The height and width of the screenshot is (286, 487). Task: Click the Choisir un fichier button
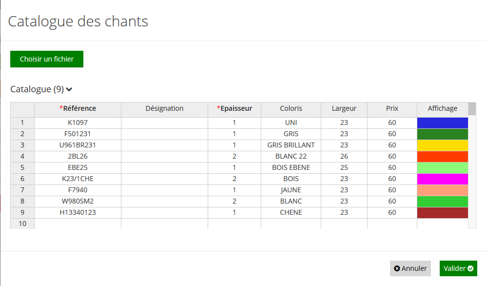[x=47, y=59]
